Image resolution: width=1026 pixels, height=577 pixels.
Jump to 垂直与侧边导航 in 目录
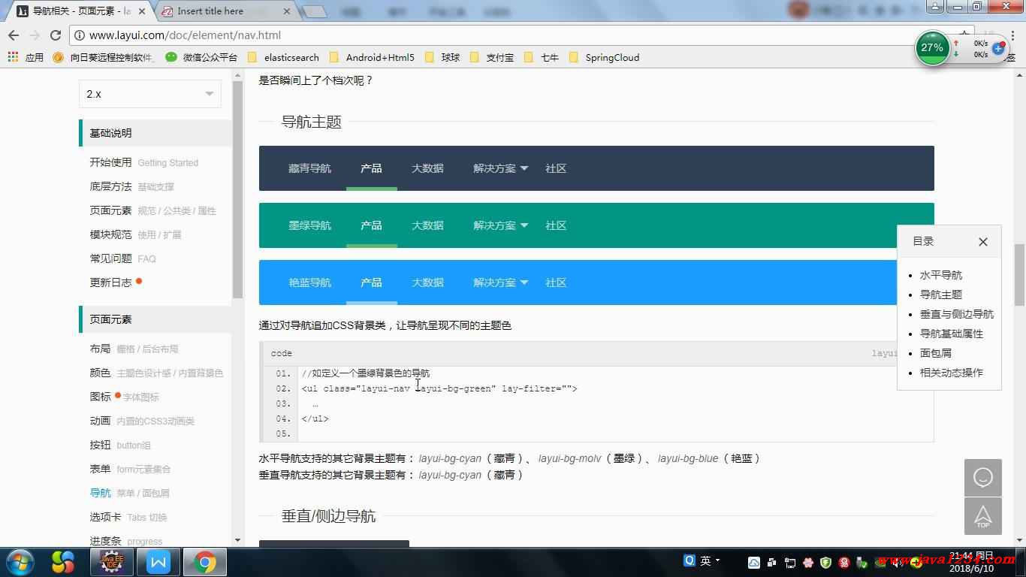pos(957,314)
